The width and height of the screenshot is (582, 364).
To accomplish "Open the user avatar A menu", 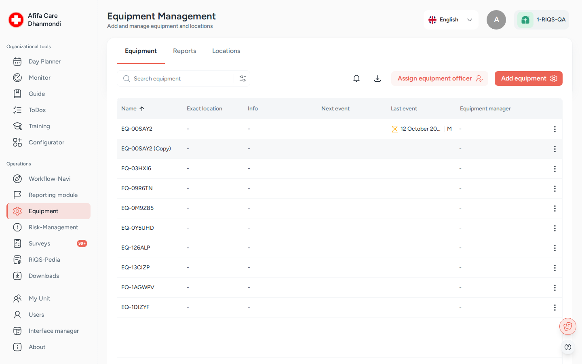I will (496, 20).
